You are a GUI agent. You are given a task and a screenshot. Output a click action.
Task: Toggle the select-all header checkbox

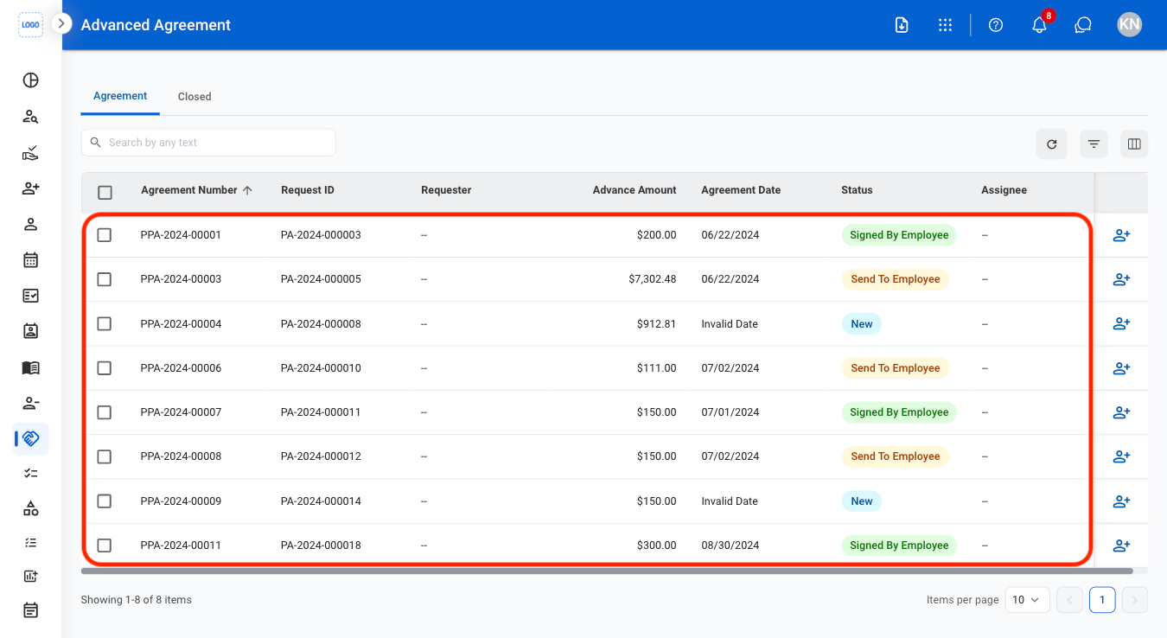tap(105, 193)
